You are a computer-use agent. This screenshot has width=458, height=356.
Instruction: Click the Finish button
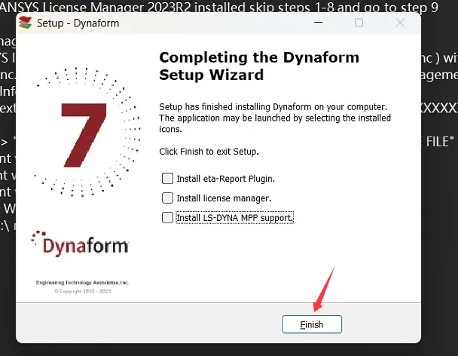pos(312,324)
